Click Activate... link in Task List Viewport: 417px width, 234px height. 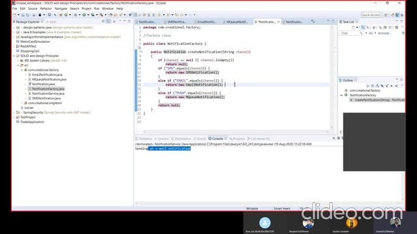pos(384,33)
